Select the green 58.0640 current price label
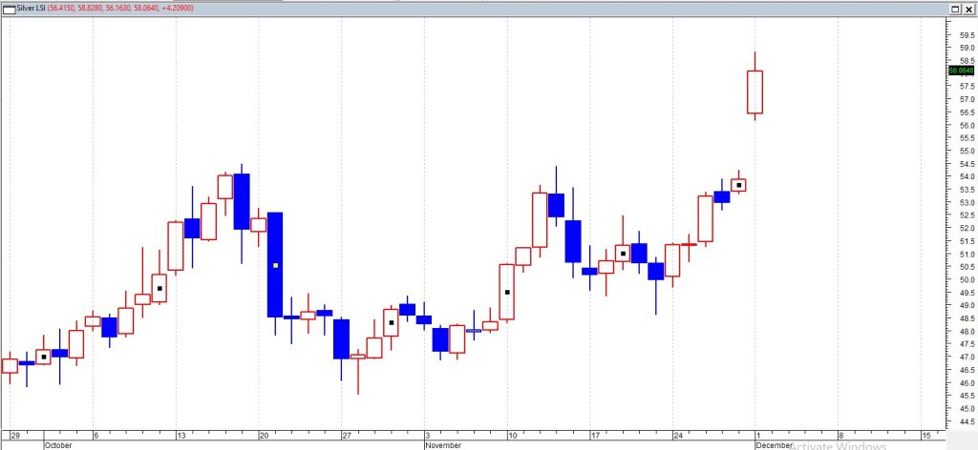Viewport: 978px width, 450px height. [960, 70]
